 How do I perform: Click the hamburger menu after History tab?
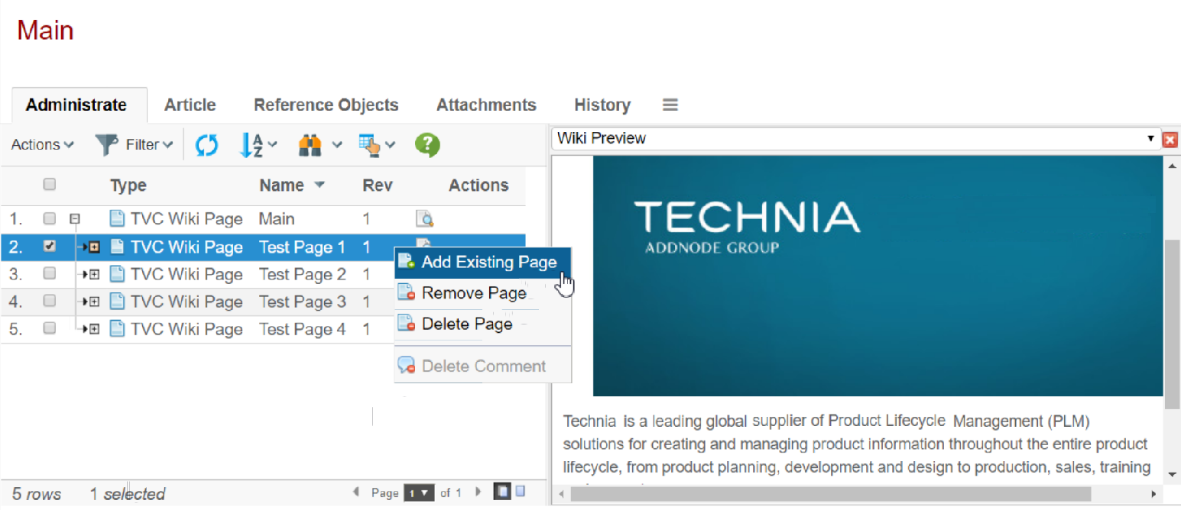(x=670, y=105)
